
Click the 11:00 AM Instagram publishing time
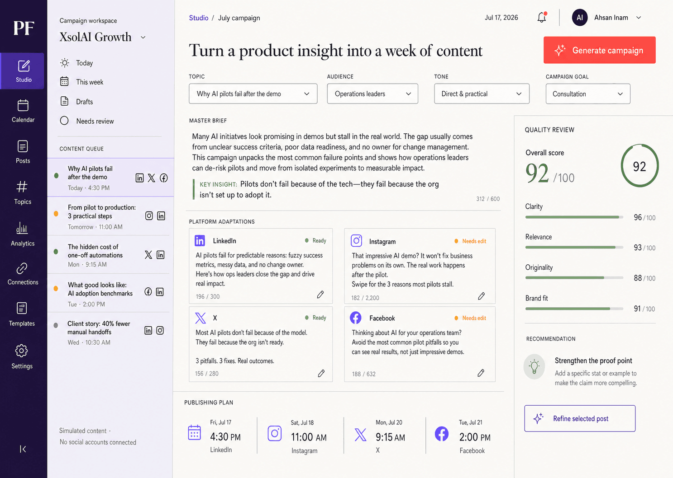tap(309, 437)
